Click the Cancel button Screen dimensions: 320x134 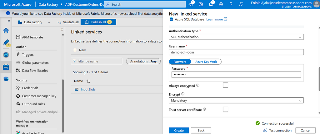(x=305, y=130)
